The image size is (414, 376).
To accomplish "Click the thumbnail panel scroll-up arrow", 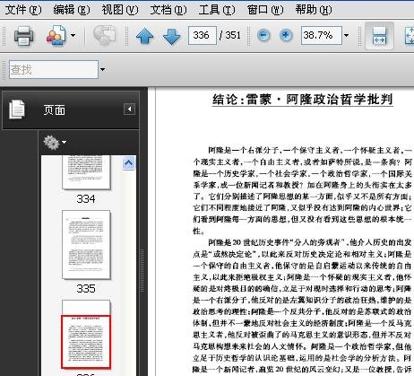I will click(x=128, y=163).
